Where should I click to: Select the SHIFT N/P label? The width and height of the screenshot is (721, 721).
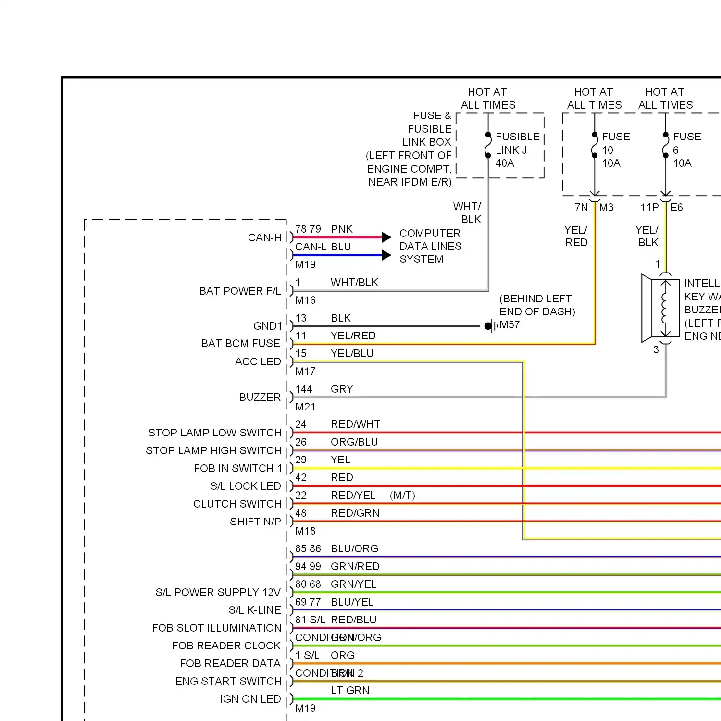(255, 522)
